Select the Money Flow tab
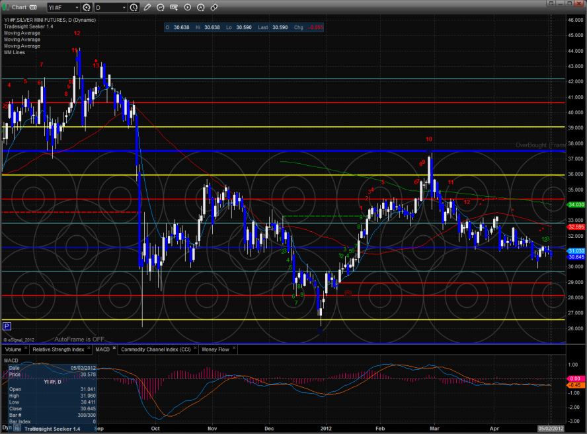Viewport: 587px width, 434px height. tap(215, 349)
